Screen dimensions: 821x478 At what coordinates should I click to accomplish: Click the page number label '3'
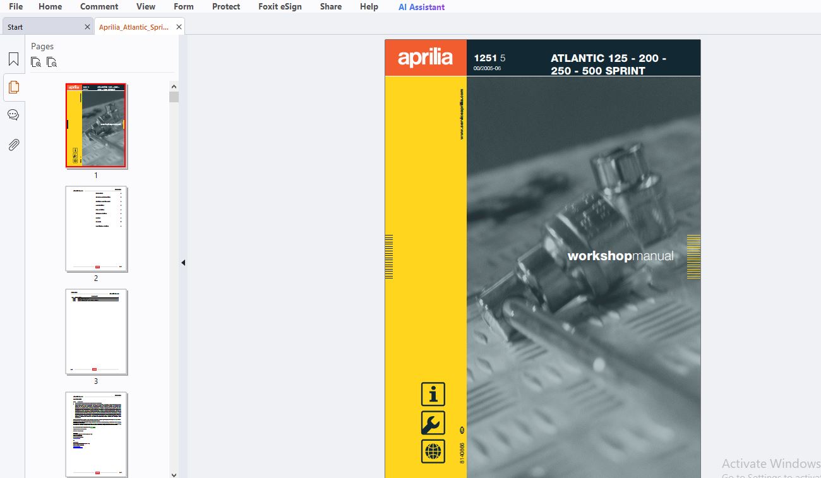point(96,381)
